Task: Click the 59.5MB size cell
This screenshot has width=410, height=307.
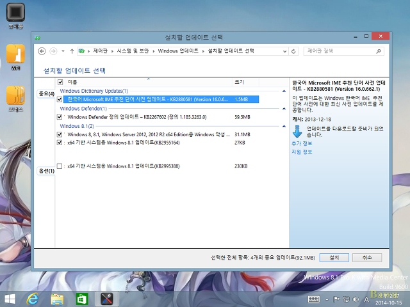Action: coord(242,117)
